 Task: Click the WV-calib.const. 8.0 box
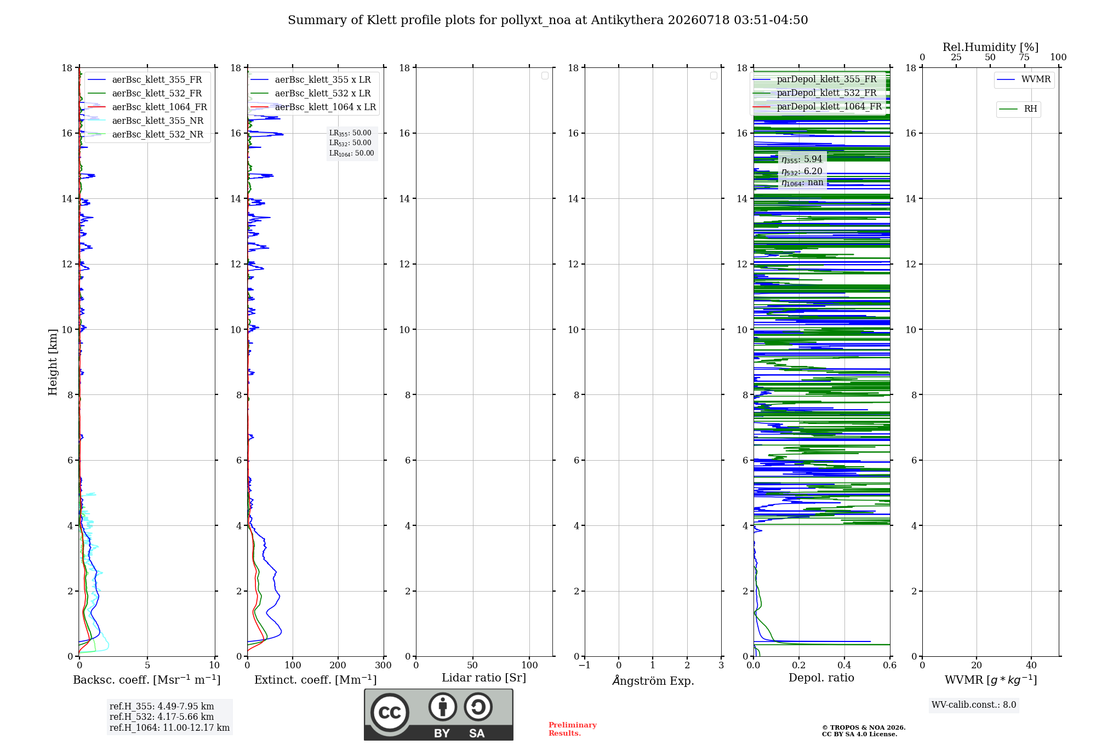click(x=974, y=705)
